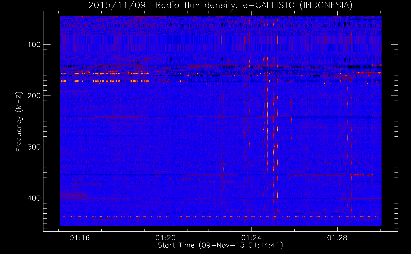Click the plot title 'Radio flux density, e-CALLISTO (INDONESIA)'
This screenshot has width=411, height=254.
tap(254, 5)
